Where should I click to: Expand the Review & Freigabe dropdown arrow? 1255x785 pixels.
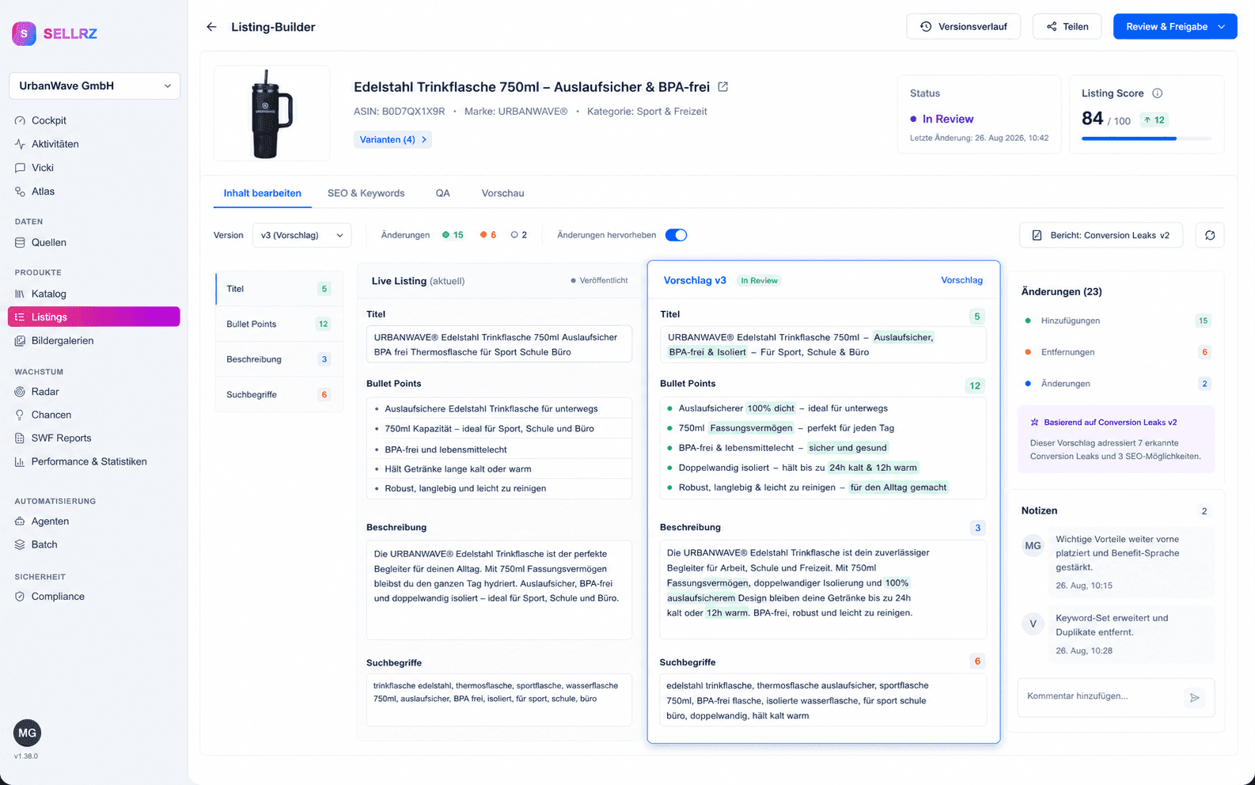(x=1222, y=27)
